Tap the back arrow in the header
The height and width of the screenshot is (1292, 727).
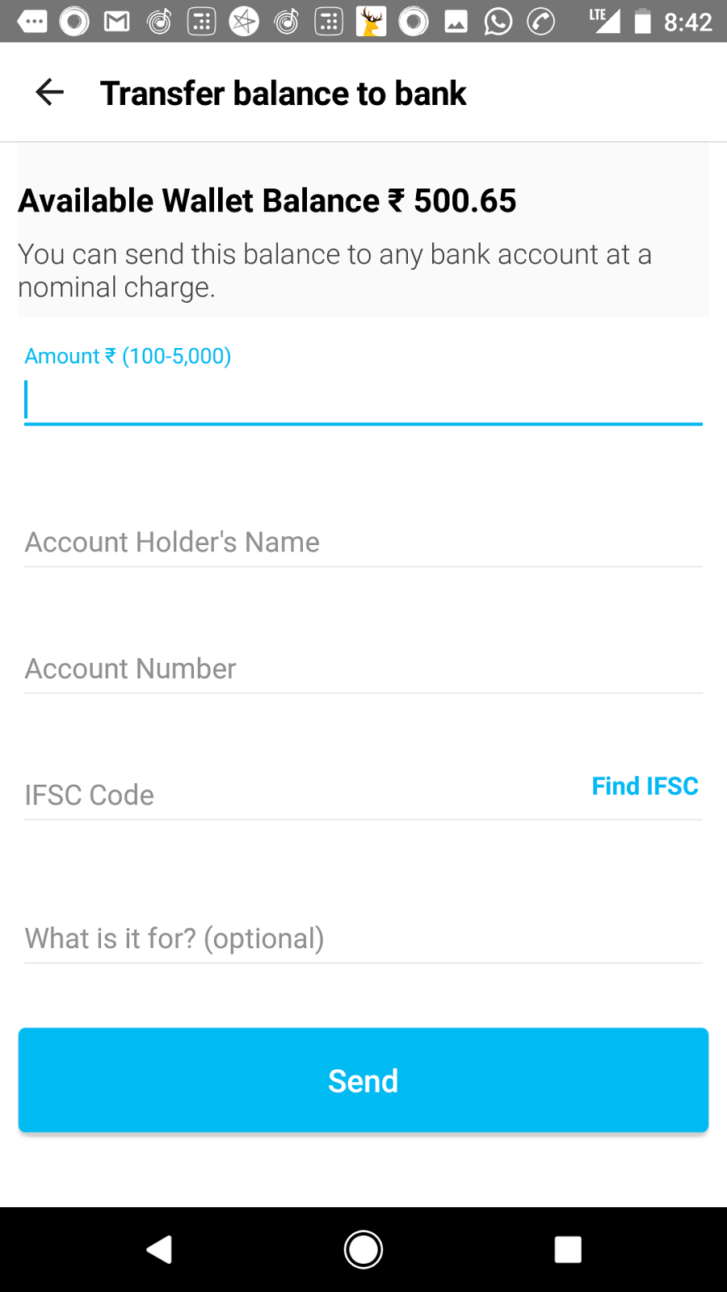[x=50, y=93]
